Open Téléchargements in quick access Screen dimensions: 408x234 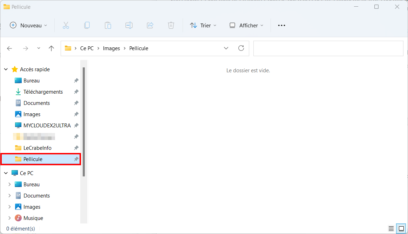coord(43,92)
